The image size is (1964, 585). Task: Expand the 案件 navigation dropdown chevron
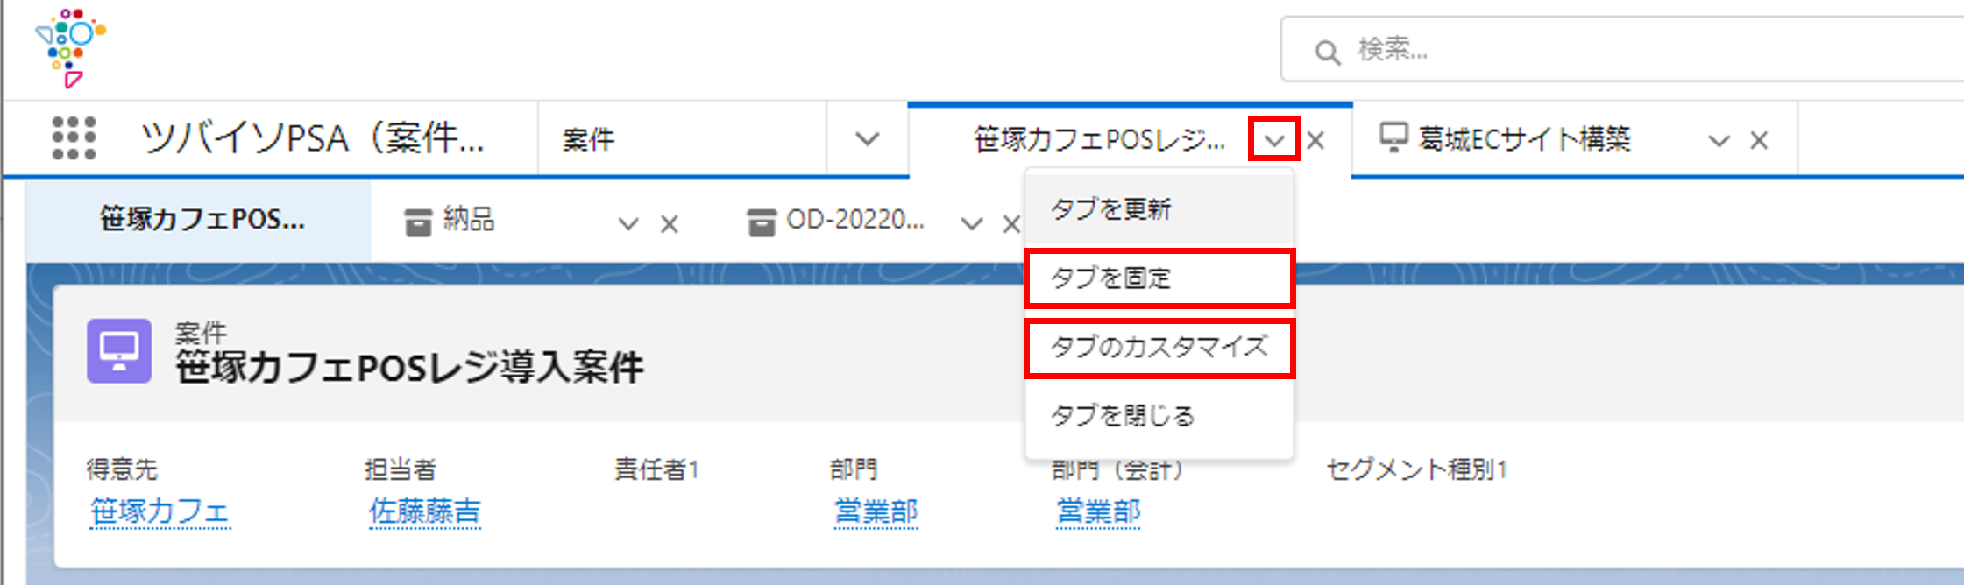coord(867,139)
